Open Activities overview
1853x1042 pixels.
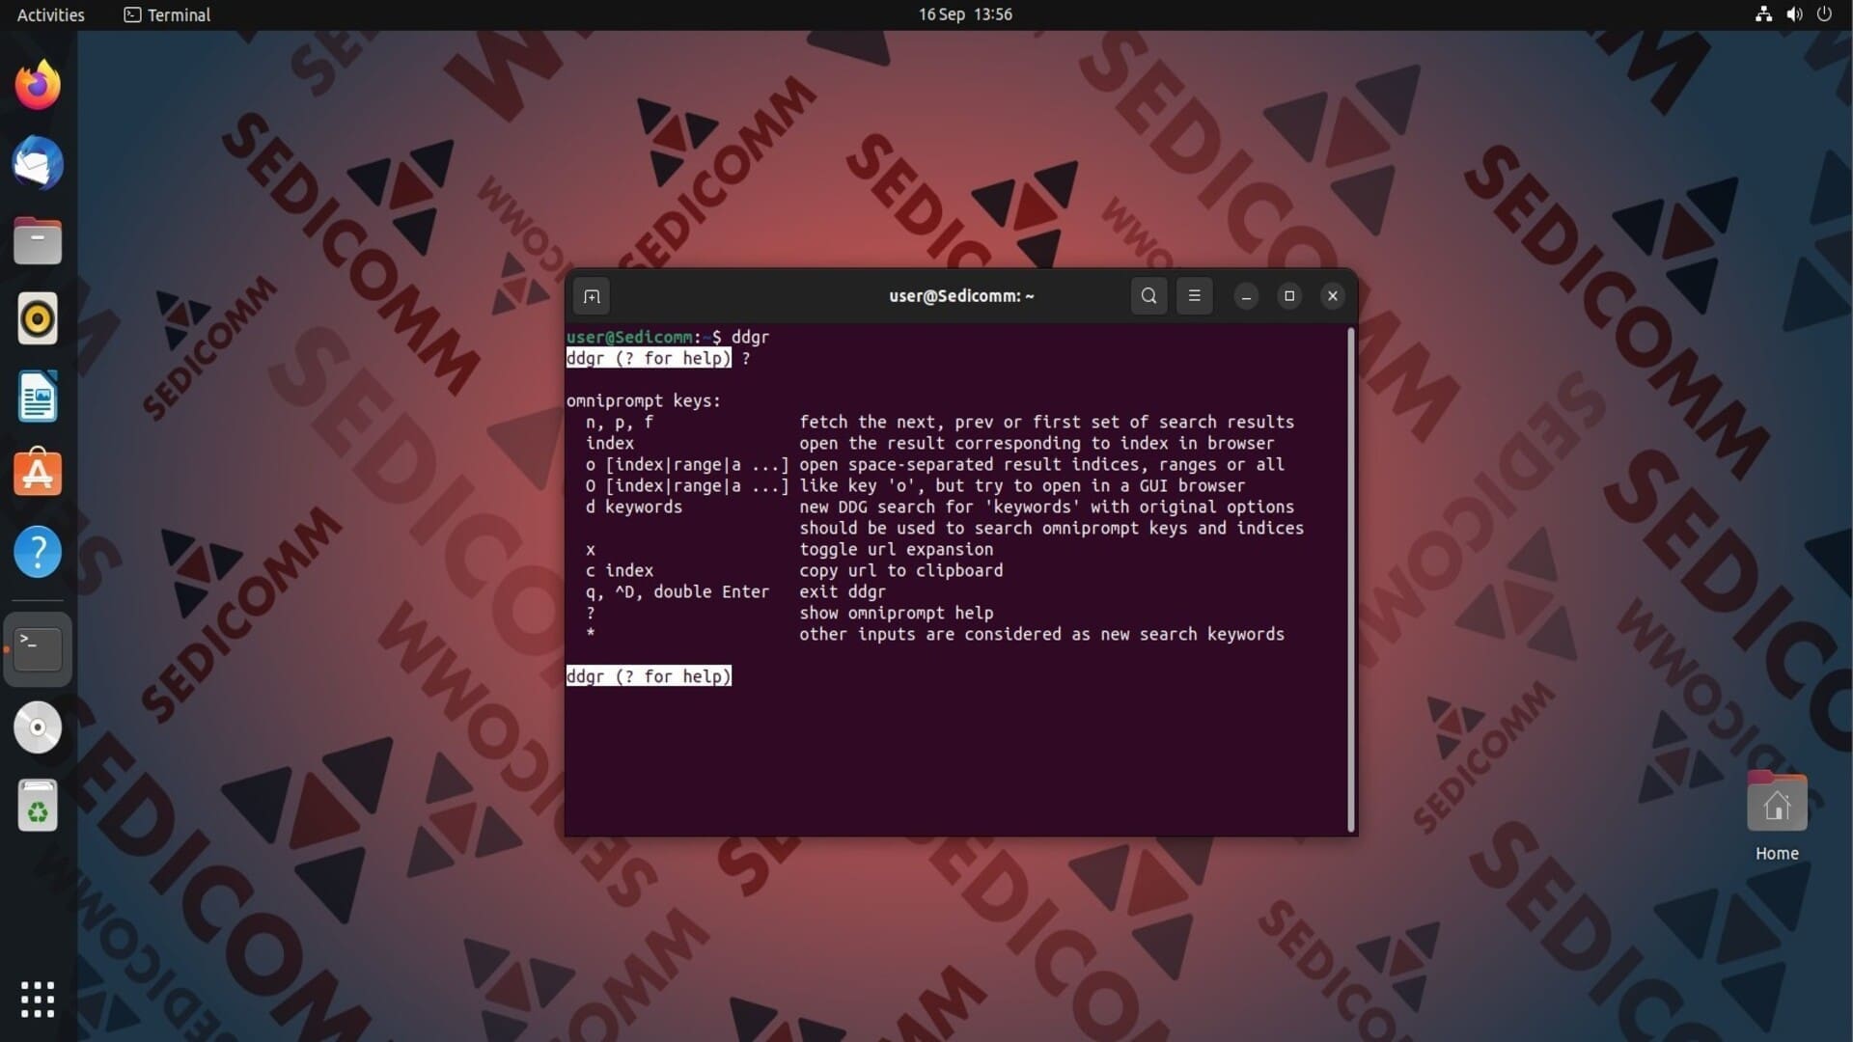(x=51, y=14)
